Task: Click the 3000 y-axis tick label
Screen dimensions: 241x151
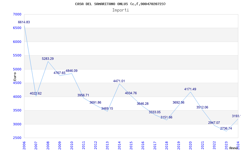Action: (x=17, y=124)
